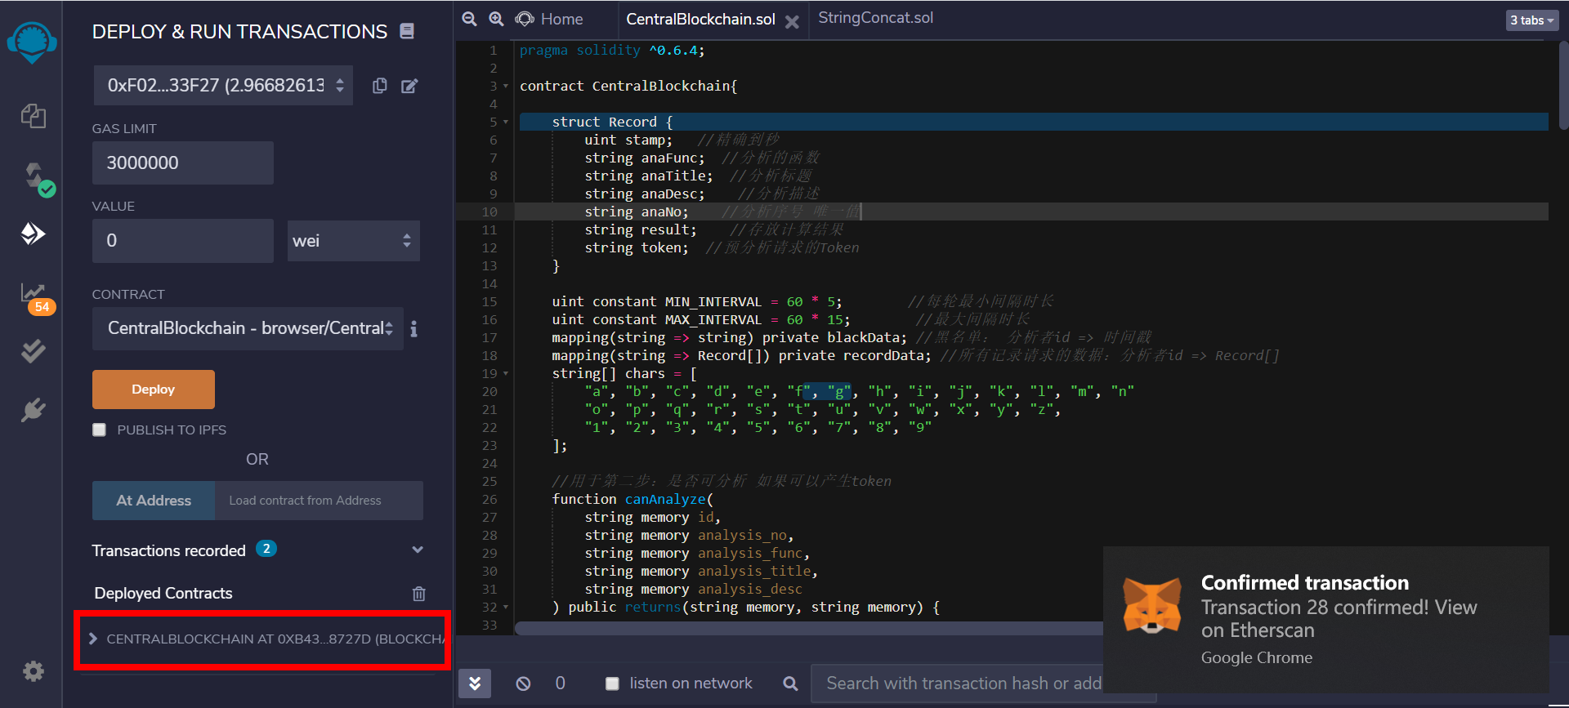Image resolution: width=1569 pixels, height=708 pixels.
Task: Click the MetaMask fox notification icon
Action: click(1152, 606)
